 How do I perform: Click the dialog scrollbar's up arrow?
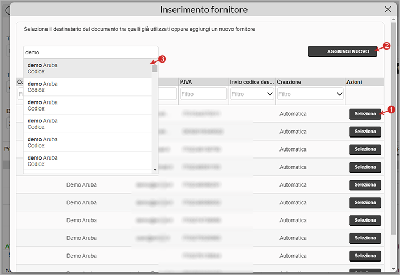[393, 19]
